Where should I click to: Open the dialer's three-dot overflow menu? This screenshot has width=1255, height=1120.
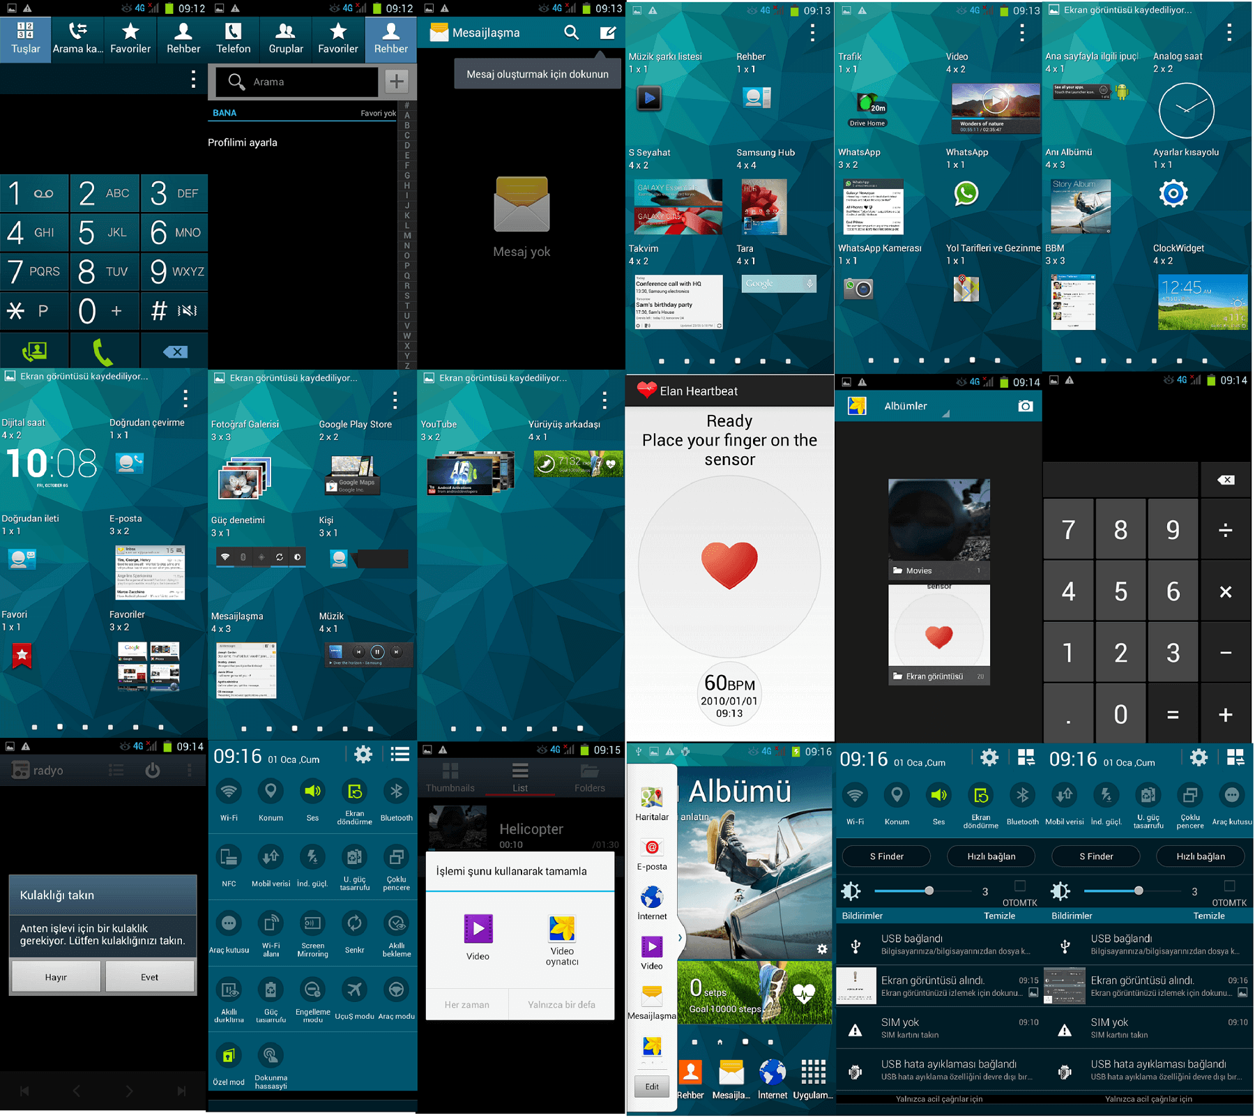[x=193, y=80]
